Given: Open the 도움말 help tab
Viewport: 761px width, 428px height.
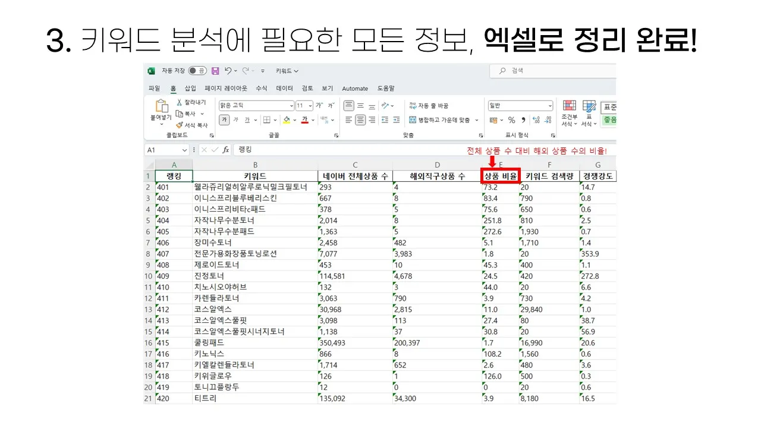Looking at the screenshot, I should pos(386,89).
